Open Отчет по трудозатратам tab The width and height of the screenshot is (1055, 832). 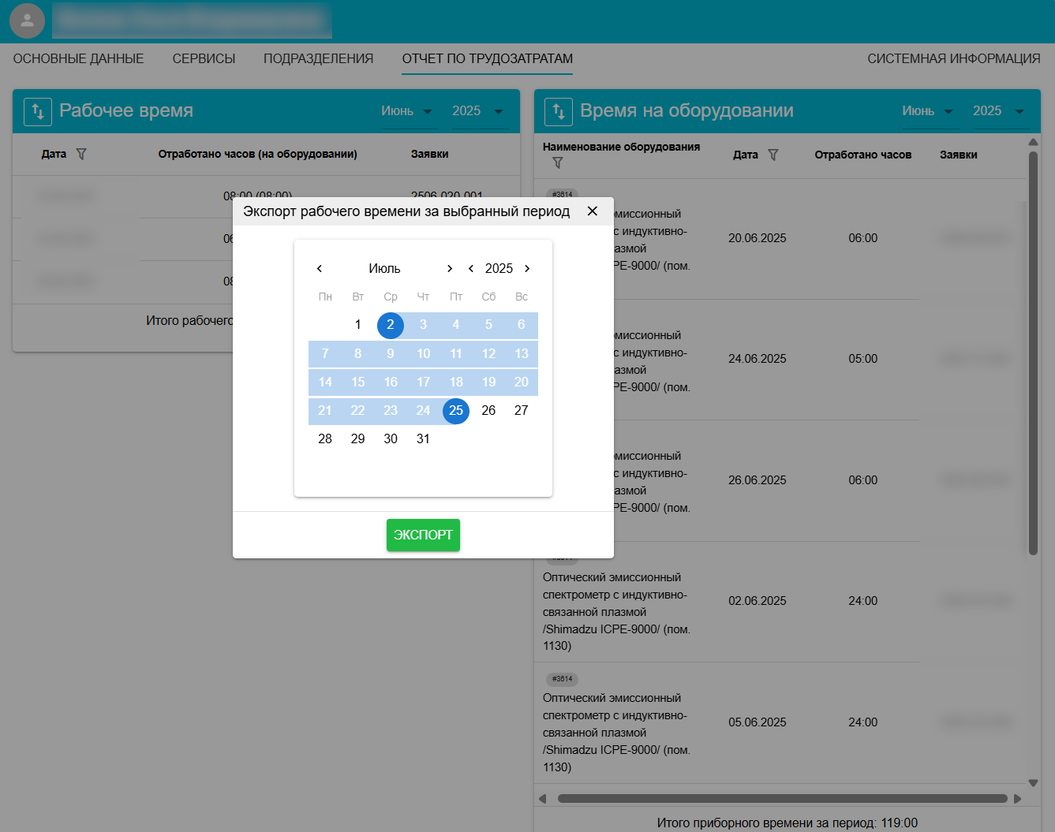488,59
